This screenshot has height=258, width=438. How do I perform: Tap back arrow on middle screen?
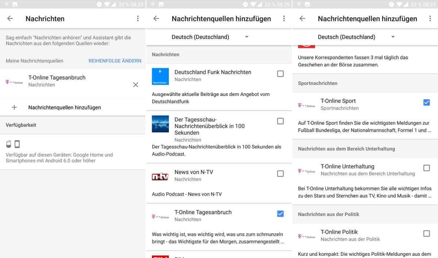156,19
